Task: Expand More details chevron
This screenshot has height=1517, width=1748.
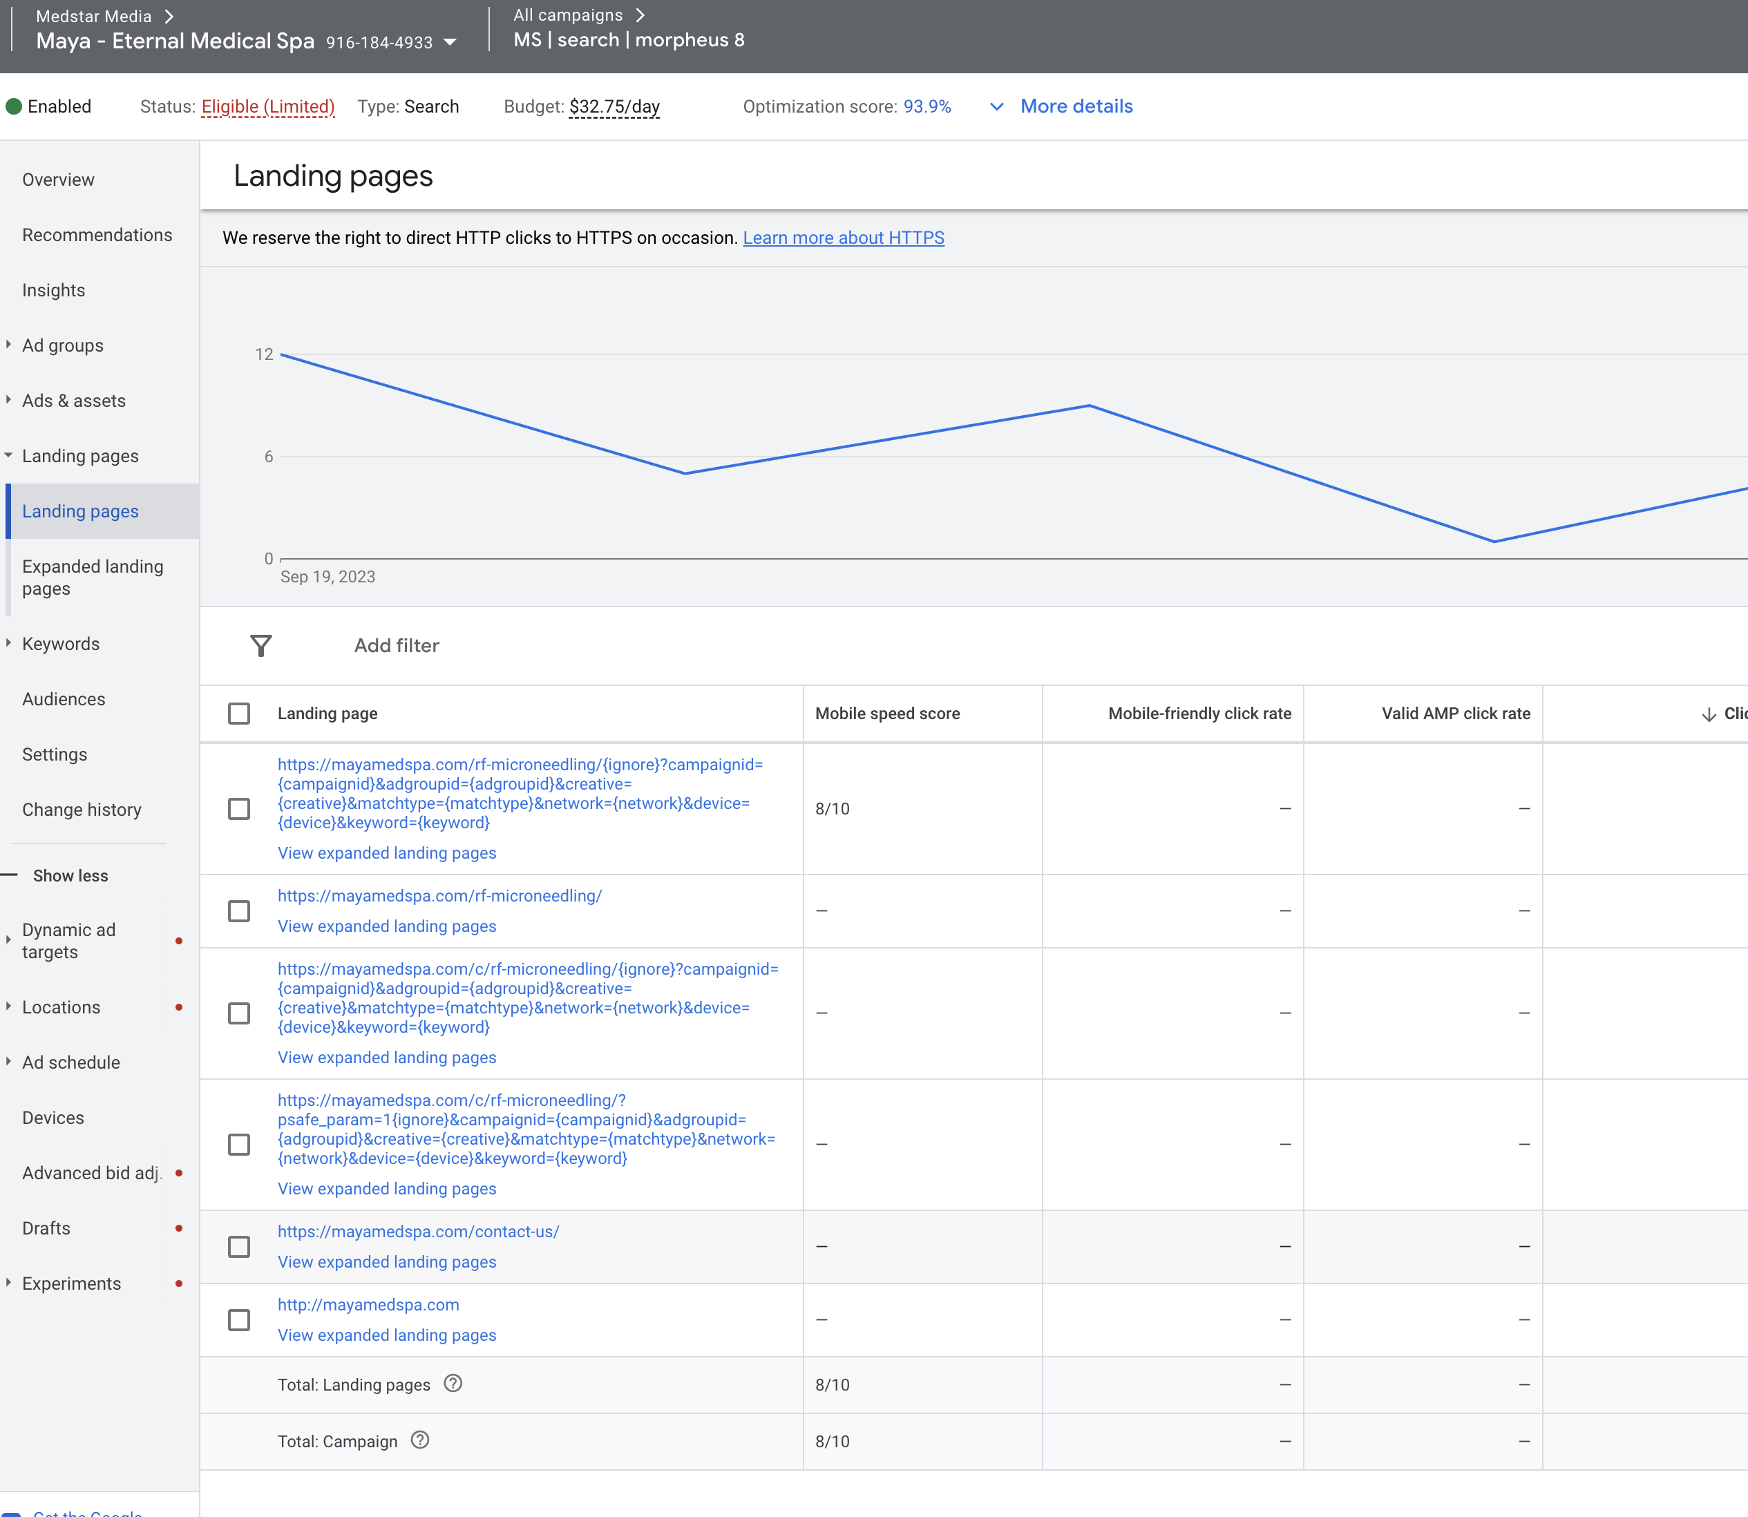Action: pyautogui.click(x=997, y=106)
